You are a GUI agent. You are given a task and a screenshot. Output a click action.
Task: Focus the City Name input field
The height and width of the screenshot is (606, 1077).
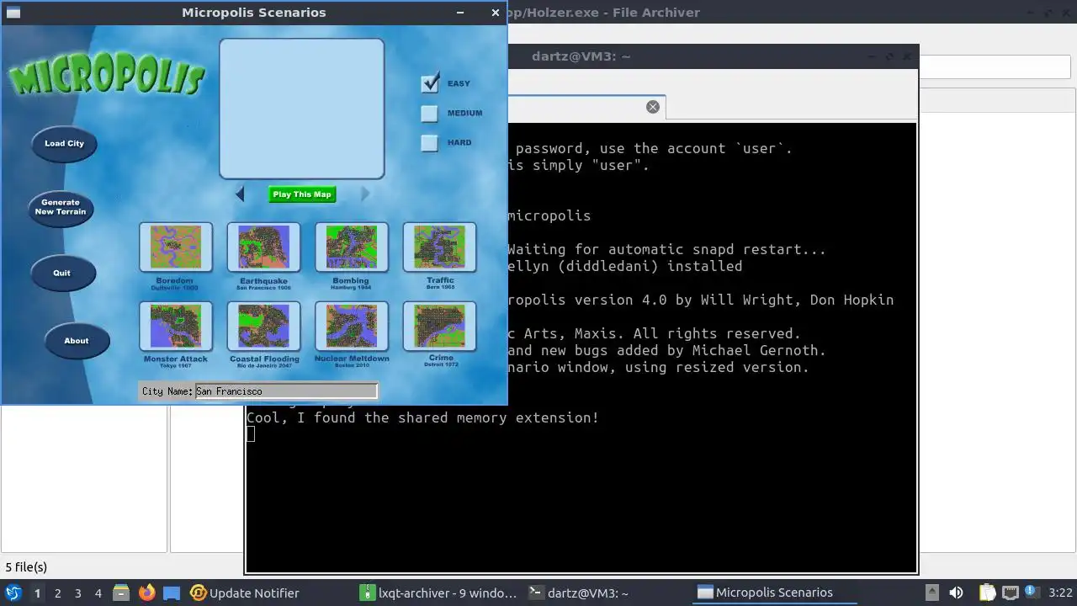pos(286,391)
